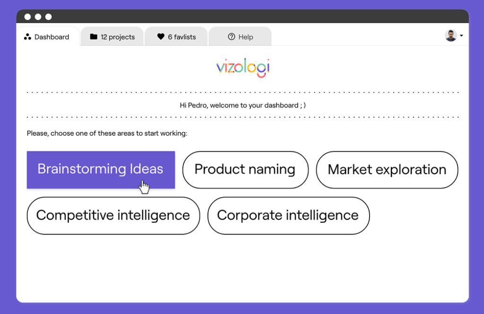Viewport: 484px width, 314px height.
Task: Switch to the 12 projects tab
Action: 112,36
